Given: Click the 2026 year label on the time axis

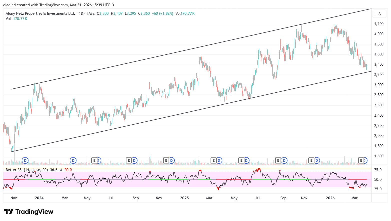Looking at the screenshot, I should tap(330, 198).
